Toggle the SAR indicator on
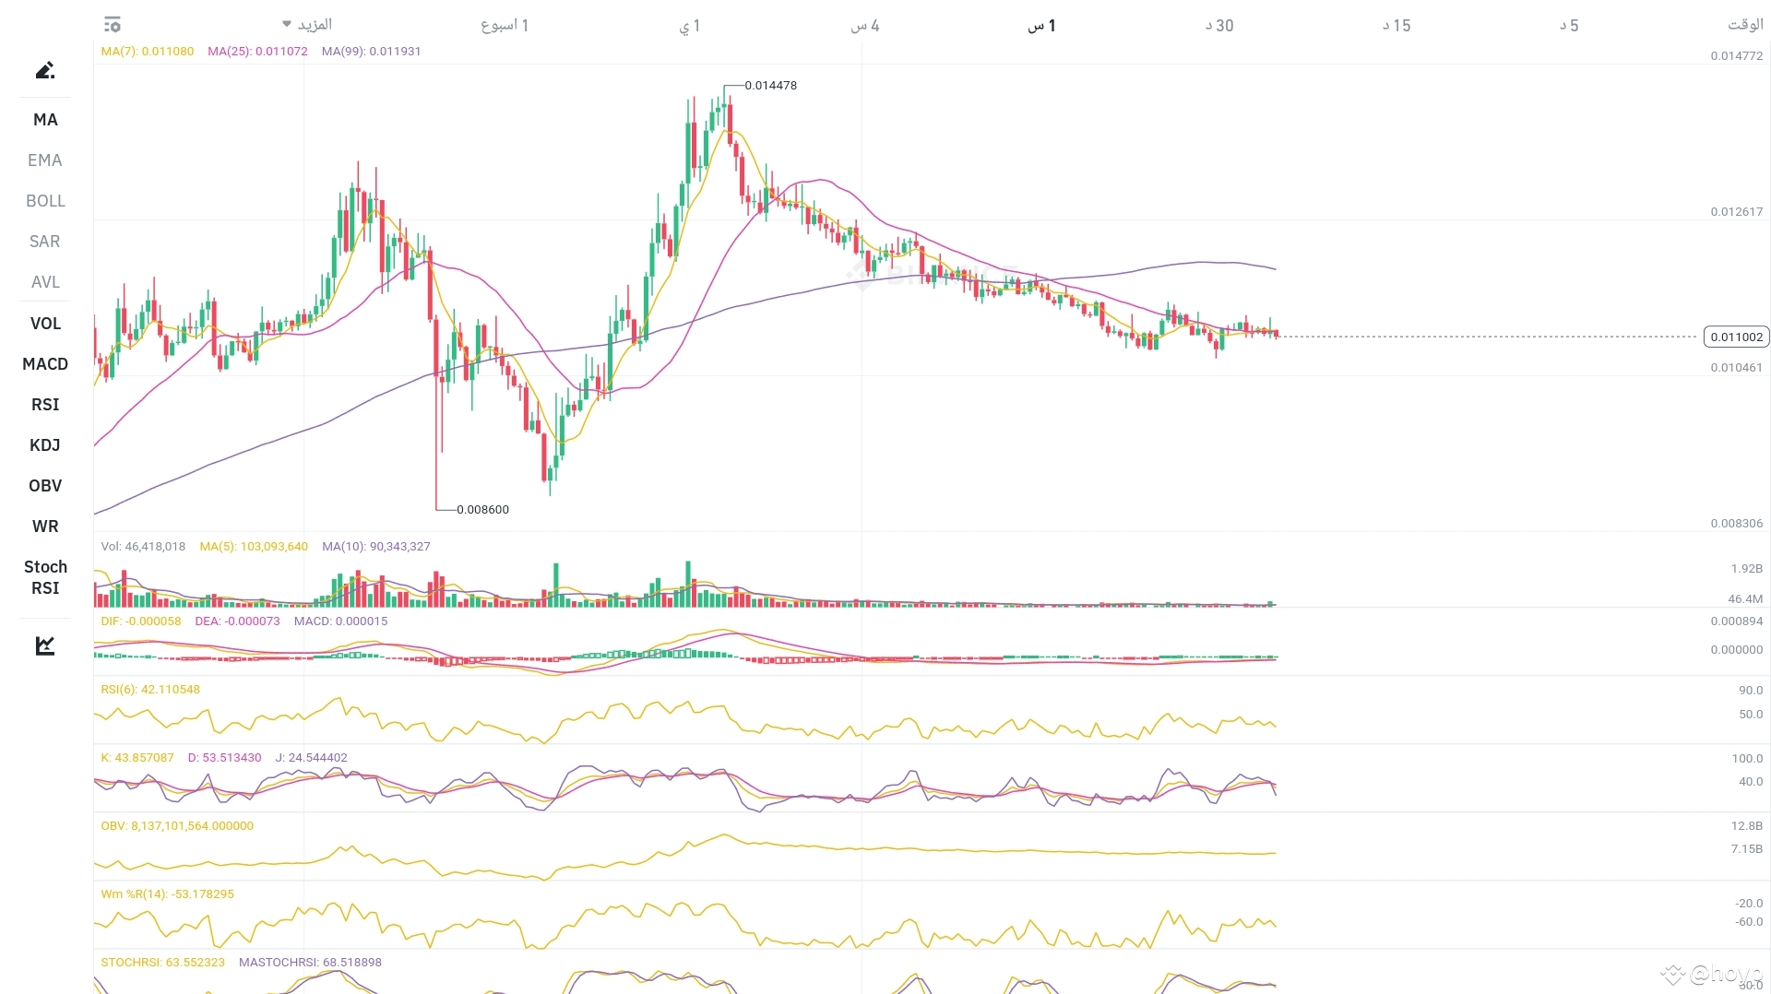Image resolution: width=1771 pixels, height=994 pixels. [44, 241]
